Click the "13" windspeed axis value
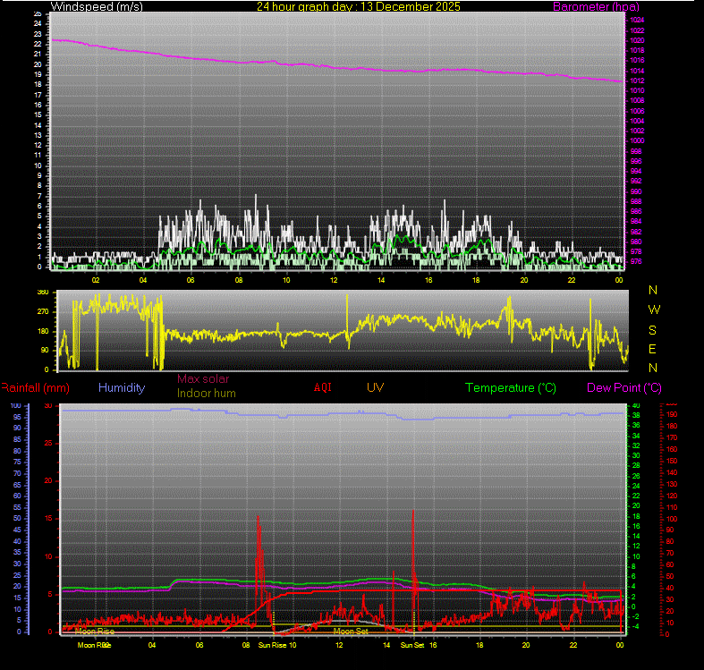The width and height of the screenshot is (704, 670). click(38, 135)
